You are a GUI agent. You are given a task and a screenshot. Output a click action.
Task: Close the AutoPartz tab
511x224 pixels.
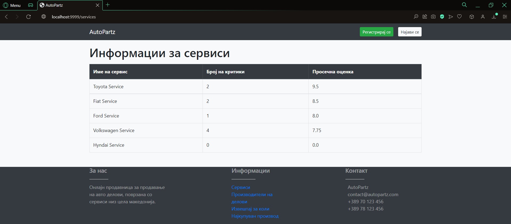97,5
